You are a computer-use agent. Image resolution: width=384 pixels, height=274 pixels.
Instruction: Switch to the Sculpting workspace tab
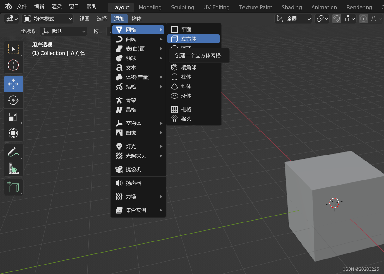(x=182, y=7)
